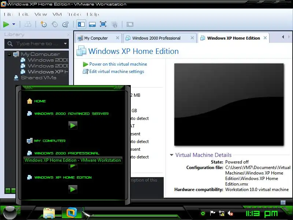Open the Tabs menu
The width and height of the screenshot is (293, 220).
[74, 14]
